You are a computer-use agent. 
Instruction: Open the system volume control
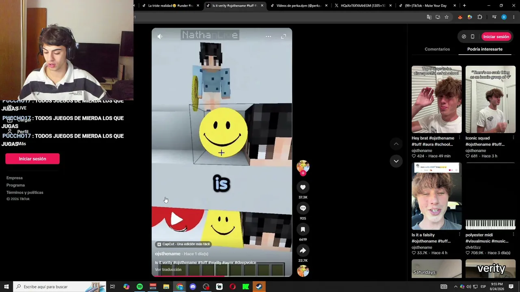469,287
